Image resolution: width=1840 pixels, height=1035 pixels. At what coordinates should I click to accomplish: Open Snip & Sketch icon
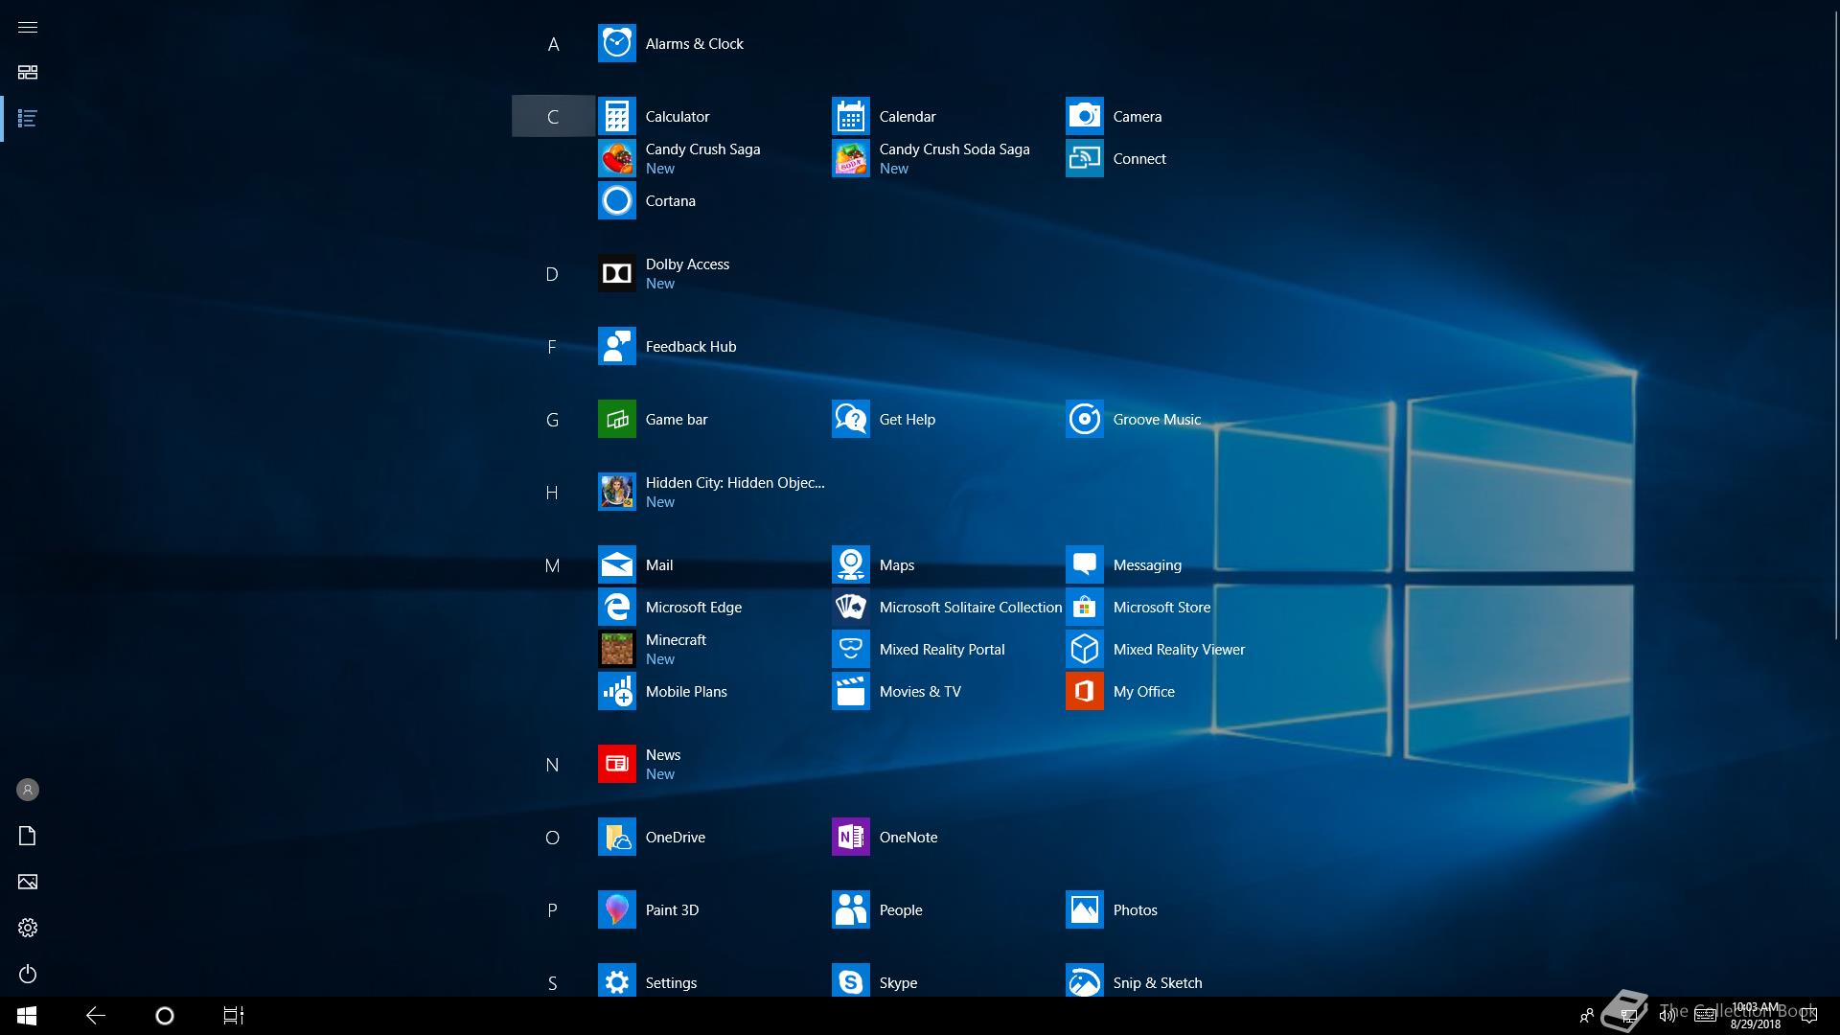coord(1084,980)
